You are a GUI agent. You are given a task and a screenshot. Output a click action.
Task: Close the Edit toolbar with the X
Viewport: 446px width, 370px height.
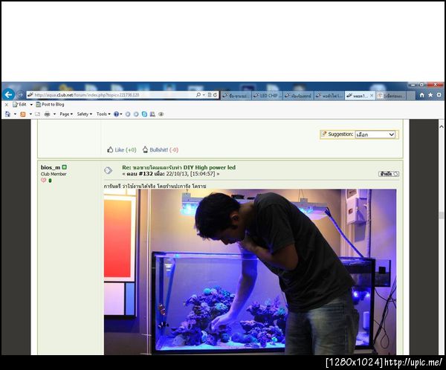[x=7, y=105]
